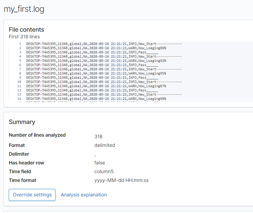Click log line 13 New_Start entry
Viewport: 253px width, 213px height.
click(104, 94)
